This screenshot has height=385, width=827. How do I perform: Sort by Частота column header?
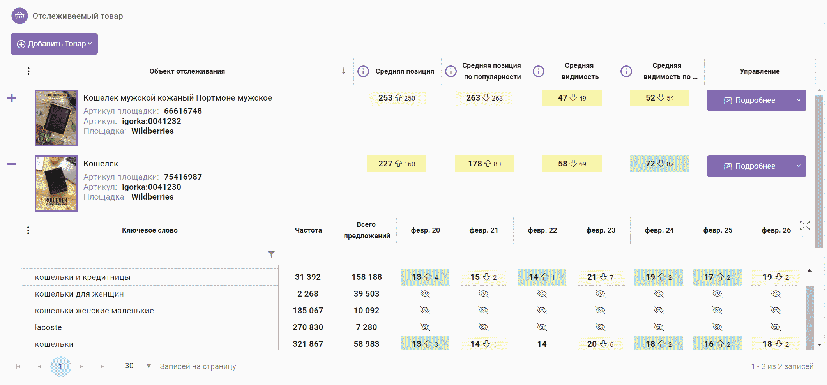pyautogui.click(x=308, y=230)
